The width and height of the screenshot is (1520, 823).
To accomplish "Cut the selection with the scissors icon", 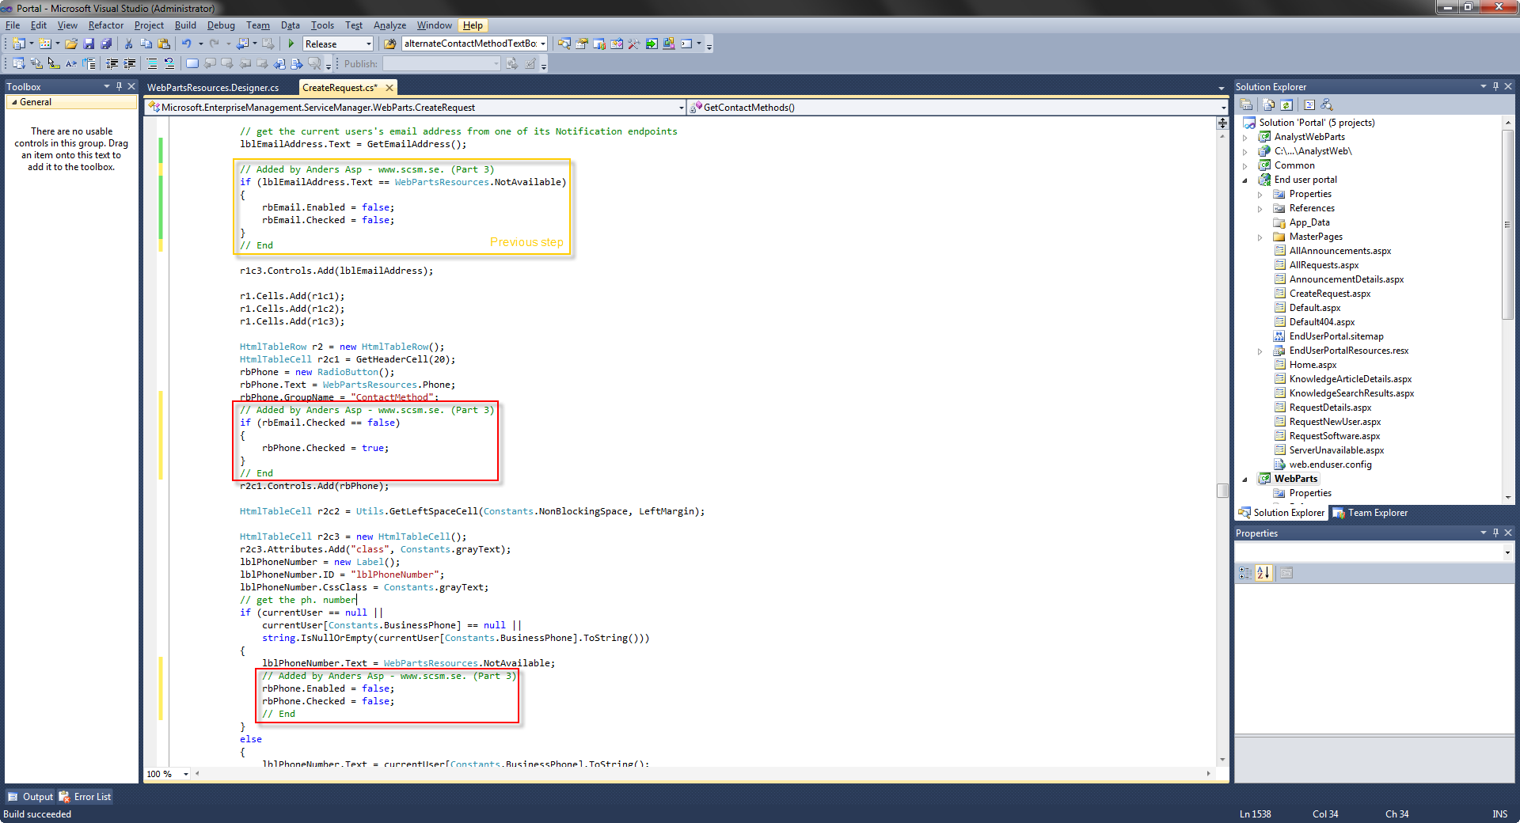I will 128,44.
